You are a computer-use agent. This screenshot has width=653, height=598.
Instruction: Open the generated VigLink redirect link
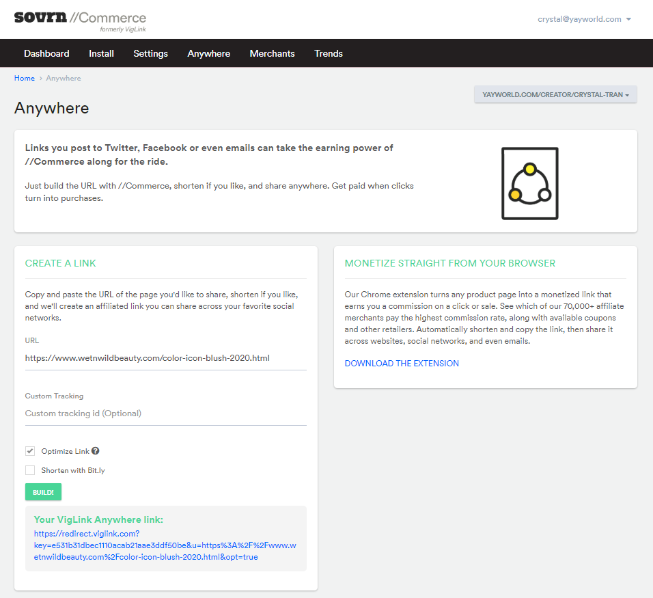click(x=165, y=545)
